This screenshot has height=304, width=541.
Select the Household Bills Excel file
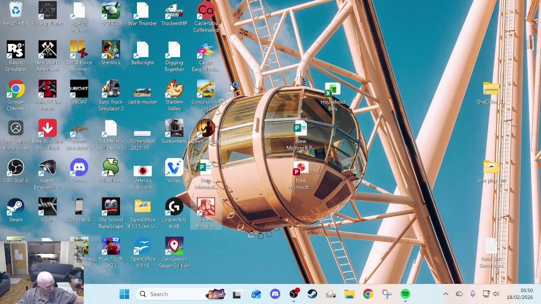click(333, 97)
